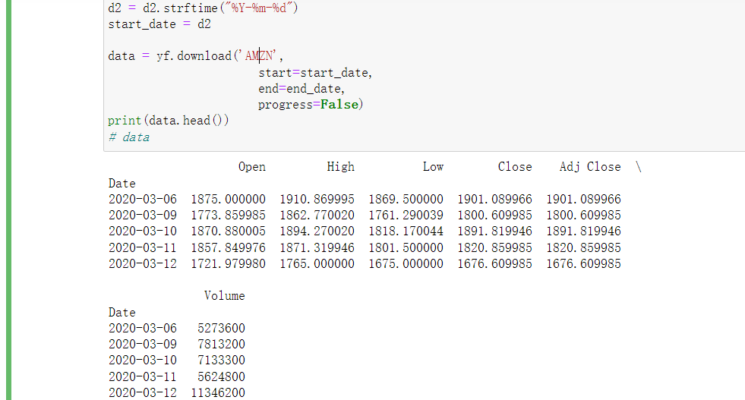Screen dimensions: 745x400
Task: Click the start_date = d2 assignment line
Action: [x=159, y=24]
